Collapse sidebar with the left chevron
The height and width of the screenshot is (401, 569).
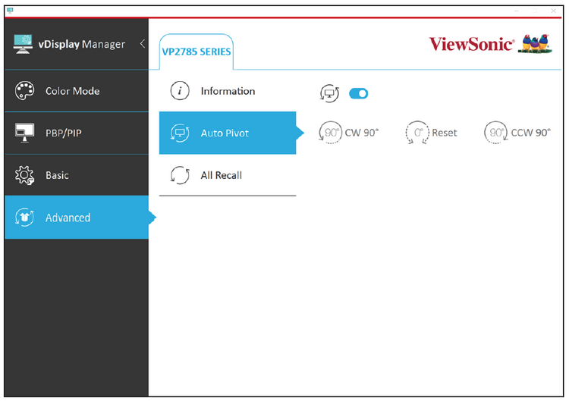143,44
